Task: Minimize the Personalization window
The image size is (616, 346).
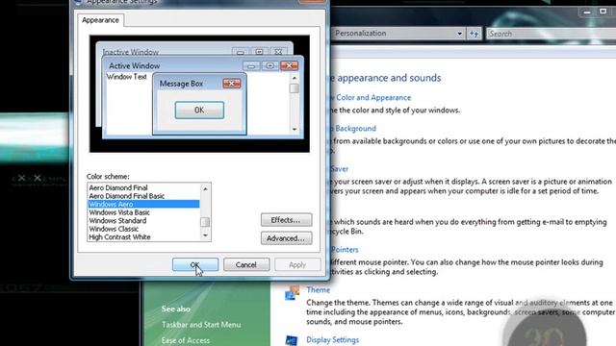Action: [x=587, y=12]
